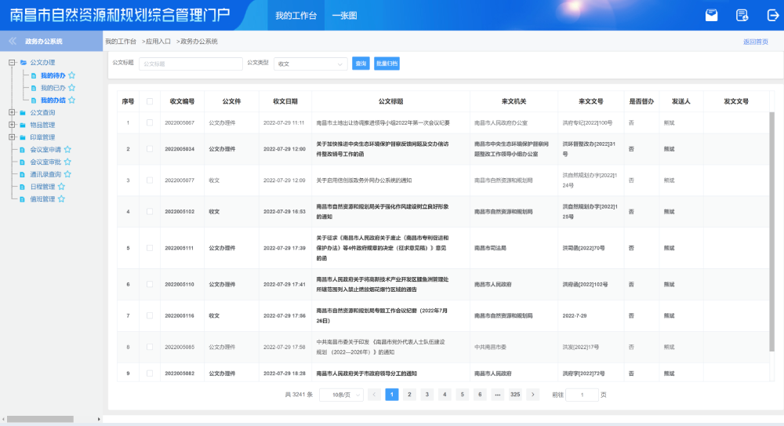Check row 4 checkbox for 2022005102
Image resolution: width=784 pixels, height=426 pixels.
(x=150, y=211)
